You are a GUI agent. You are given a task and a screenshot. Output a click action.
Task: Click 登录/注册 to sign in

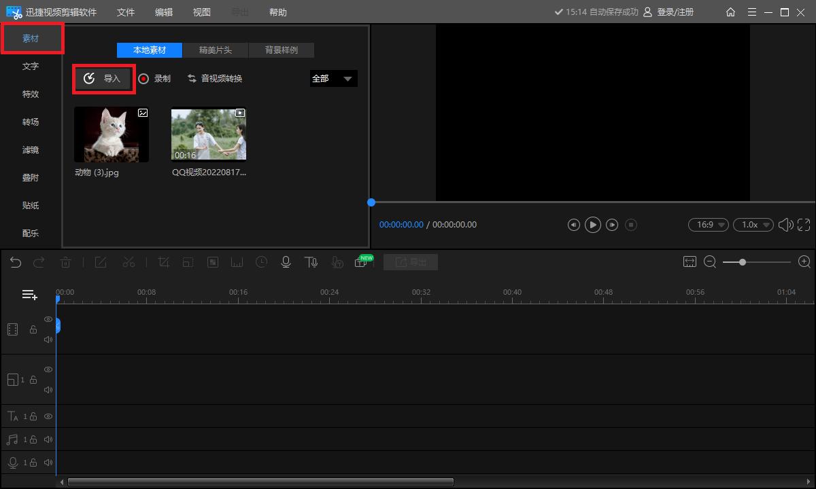[x=675, y=12]
